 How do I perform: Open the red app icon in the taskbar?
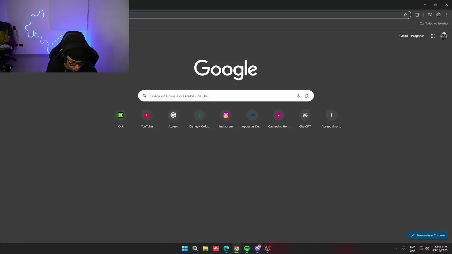point(216,248)
